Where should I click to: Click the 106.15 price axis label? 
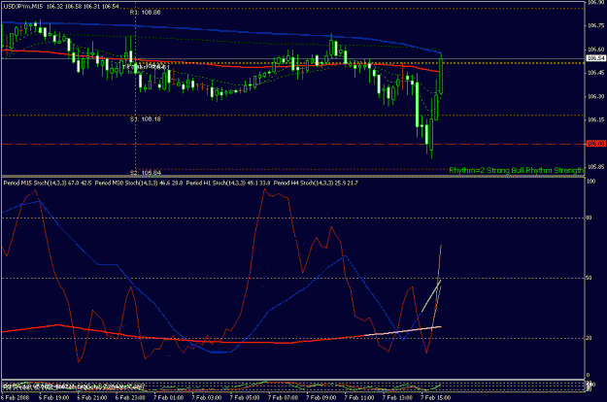click(595, 120)
